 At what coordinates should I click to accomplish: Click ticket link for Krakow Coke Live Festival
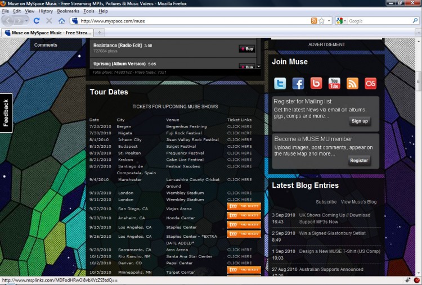[240, 160]
